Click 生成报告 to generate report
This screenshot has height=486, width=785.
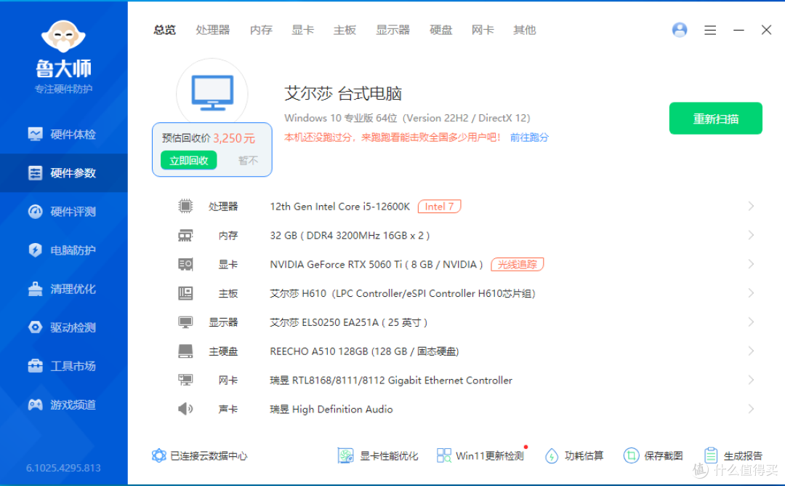(733, 455)
